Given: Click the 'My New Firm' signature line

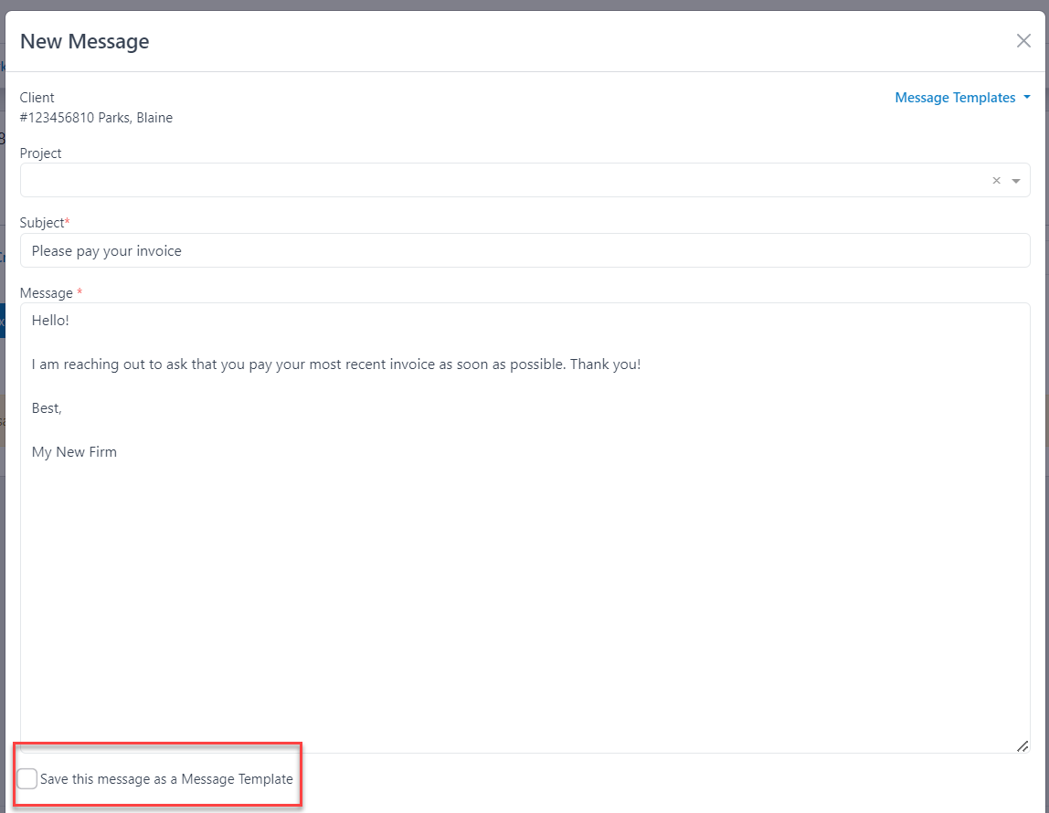Looking at the screenshot, I should 74,451.
